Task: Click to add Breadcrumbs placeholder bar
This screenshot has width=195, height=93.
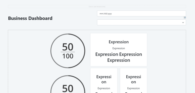Action: click(97, 7)
